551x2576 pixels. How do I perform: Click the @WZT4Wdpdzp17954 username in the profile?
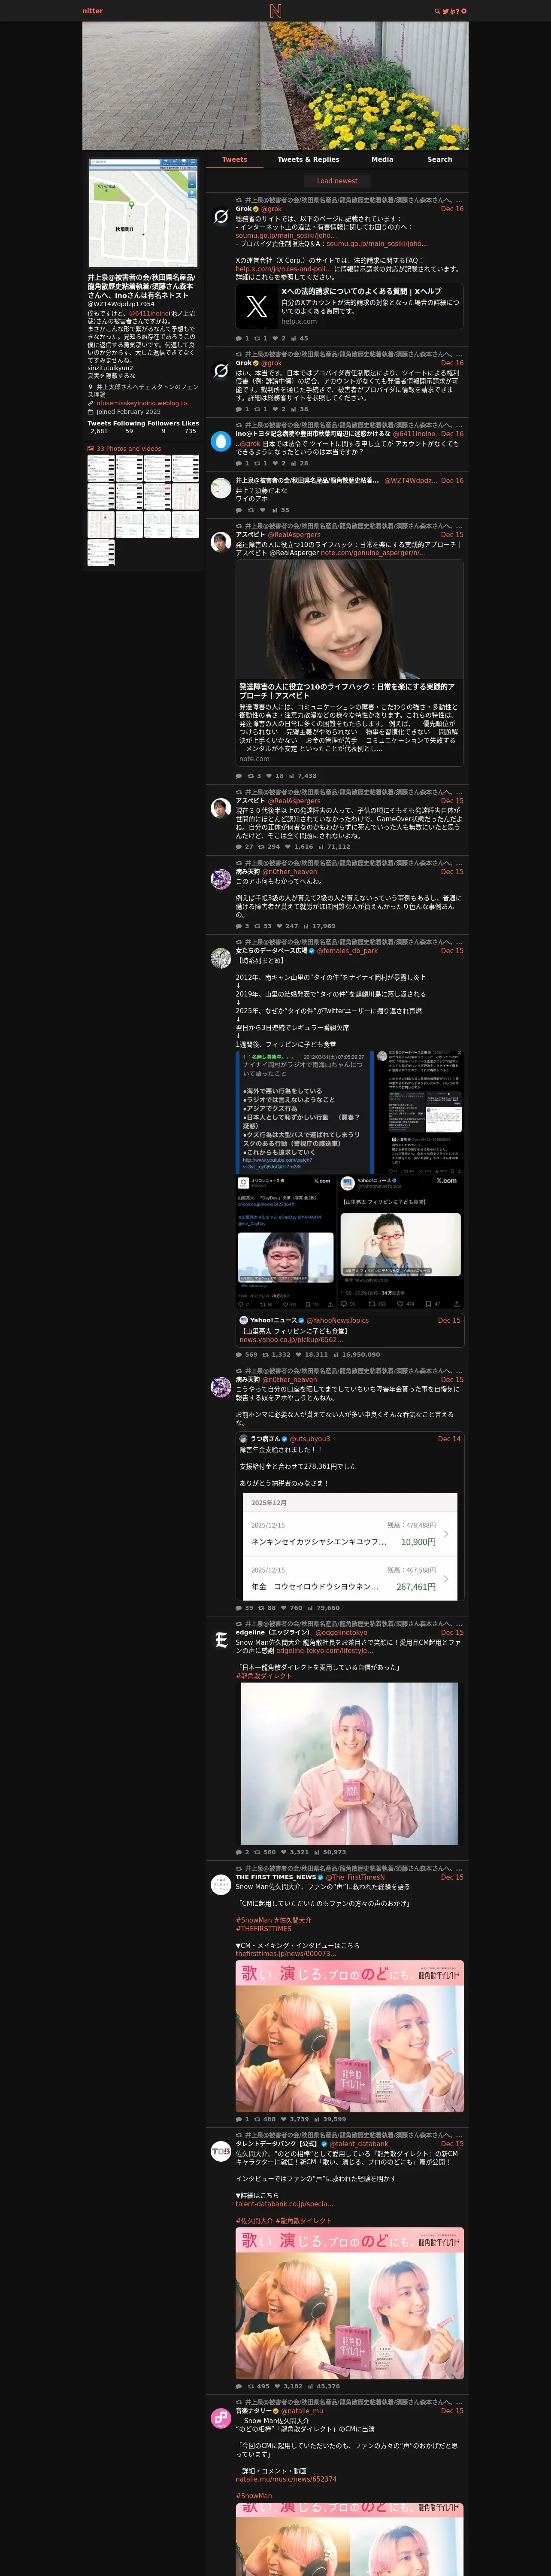pyautogui.click(x=121, y=304)
